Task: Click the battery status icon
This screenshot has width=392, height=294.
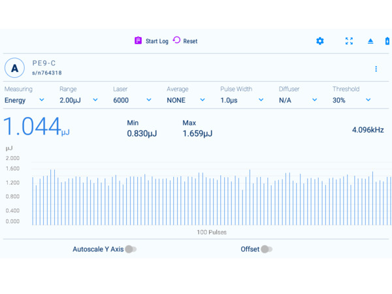Action: click(x=387, y=41)
